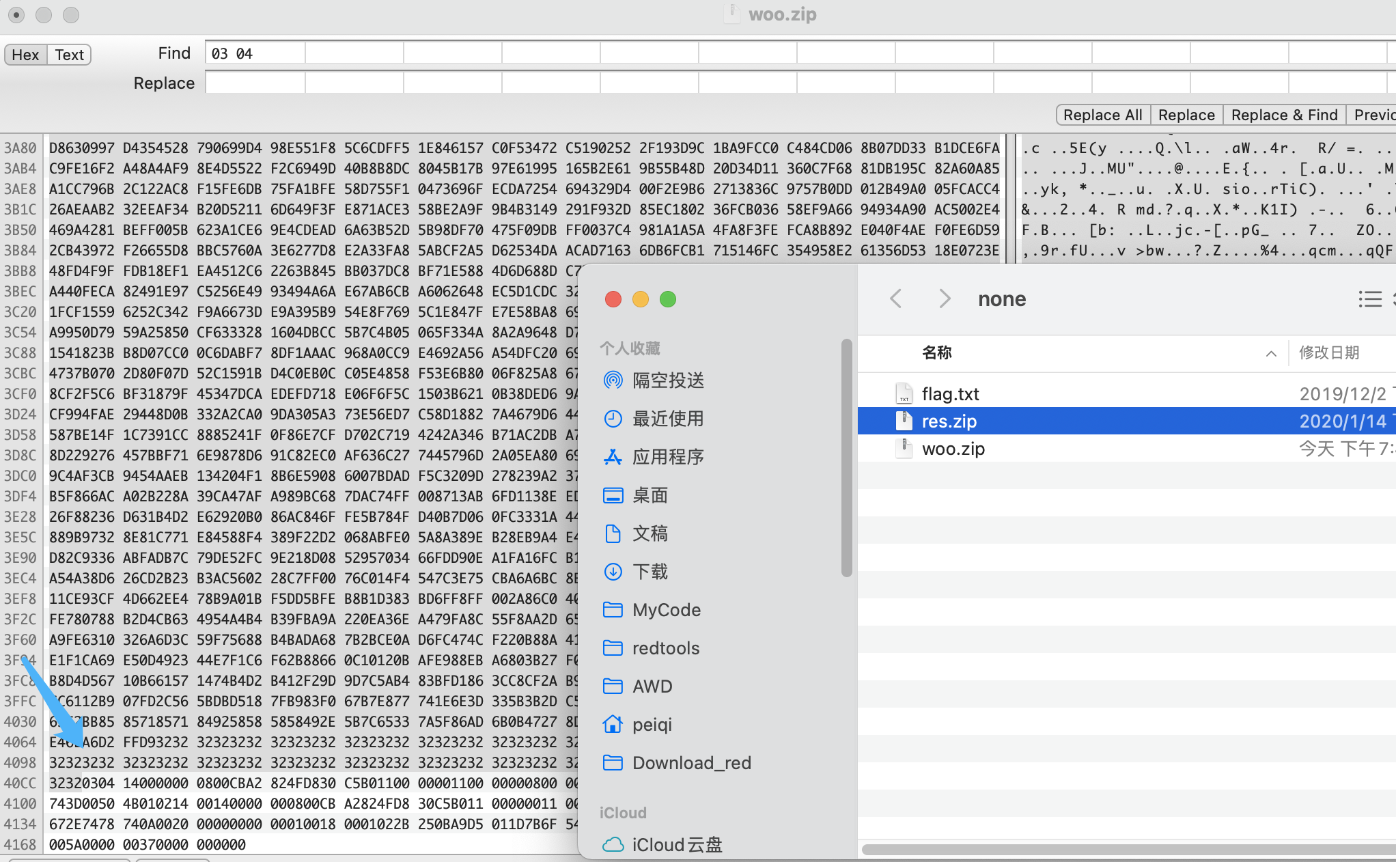
Task: Select MyCode label in sidebar
Action: point(667,610)
